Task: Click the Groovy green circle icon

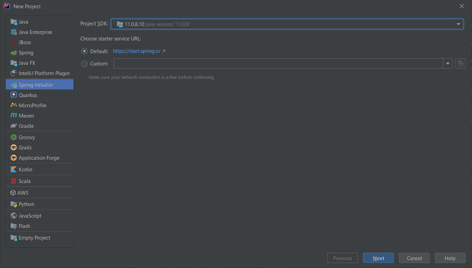Action: pos(14,137)
